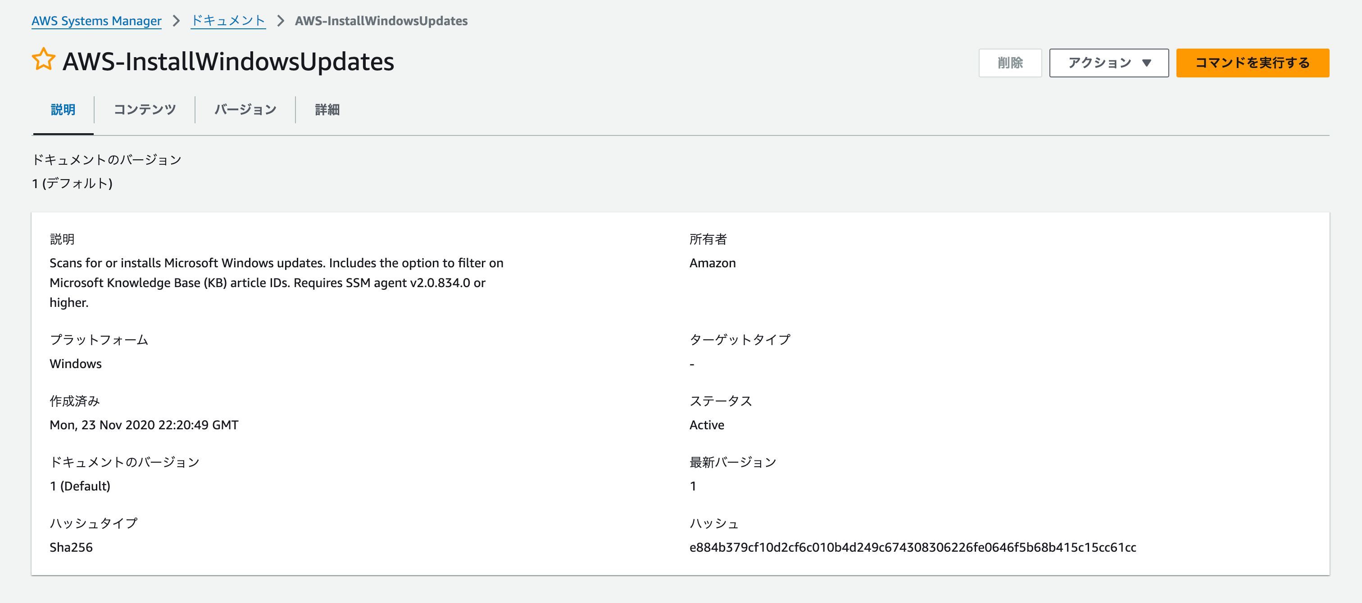1362x603 pixels.
Task: Click the Amazon owner value
Action: pyautogui.click(x=712, y=263)
